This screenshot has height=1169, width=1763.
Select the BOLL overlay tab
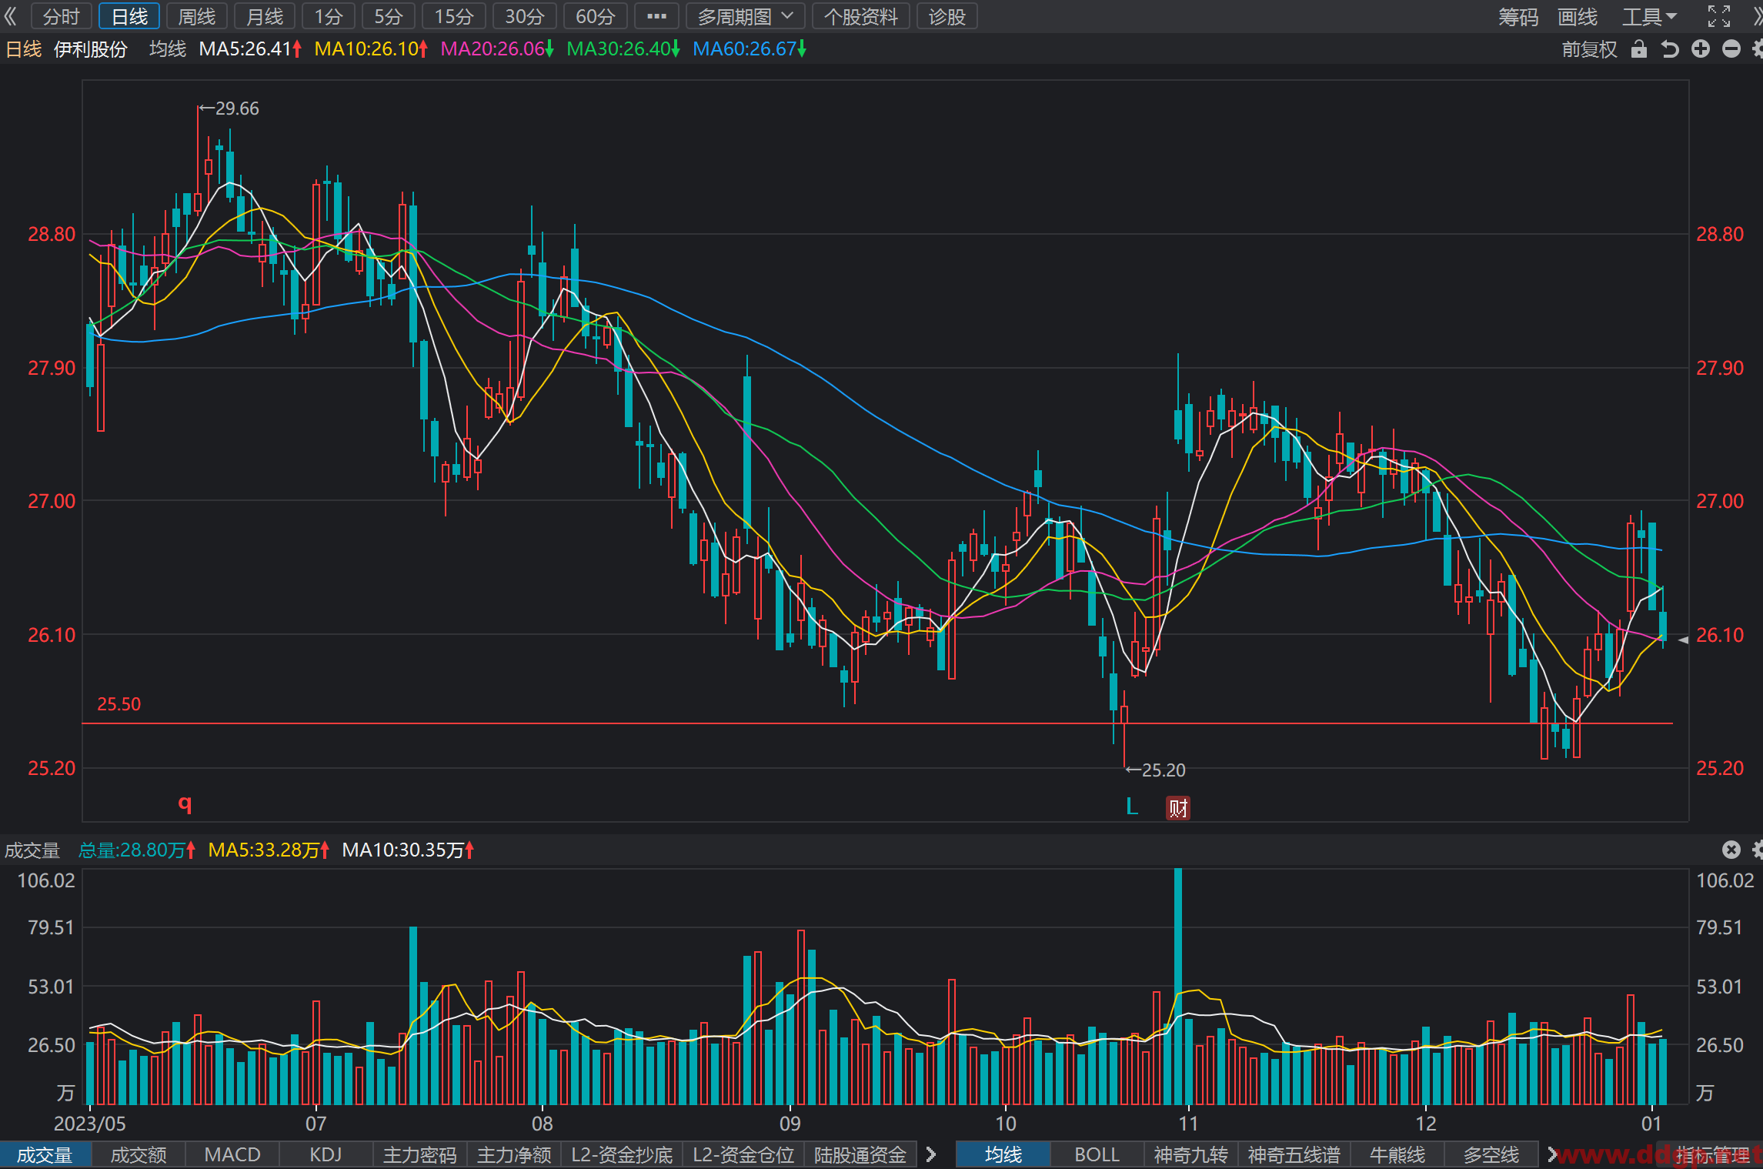(1097, 1155)
